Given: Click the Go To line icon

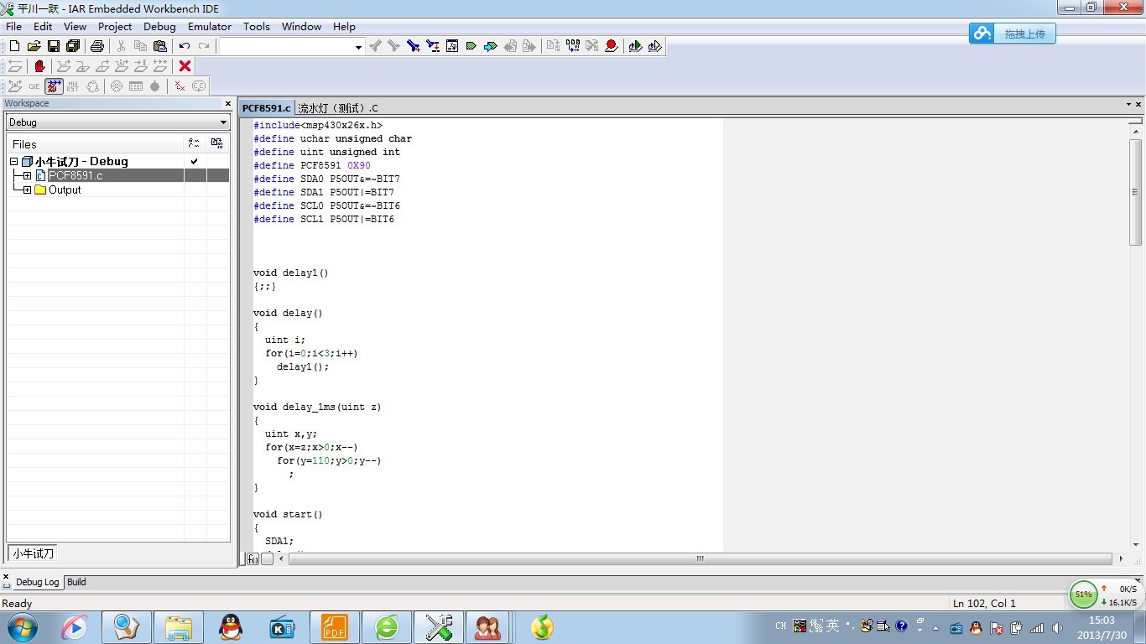Looking at the screenshot, I should click(452, 46).
